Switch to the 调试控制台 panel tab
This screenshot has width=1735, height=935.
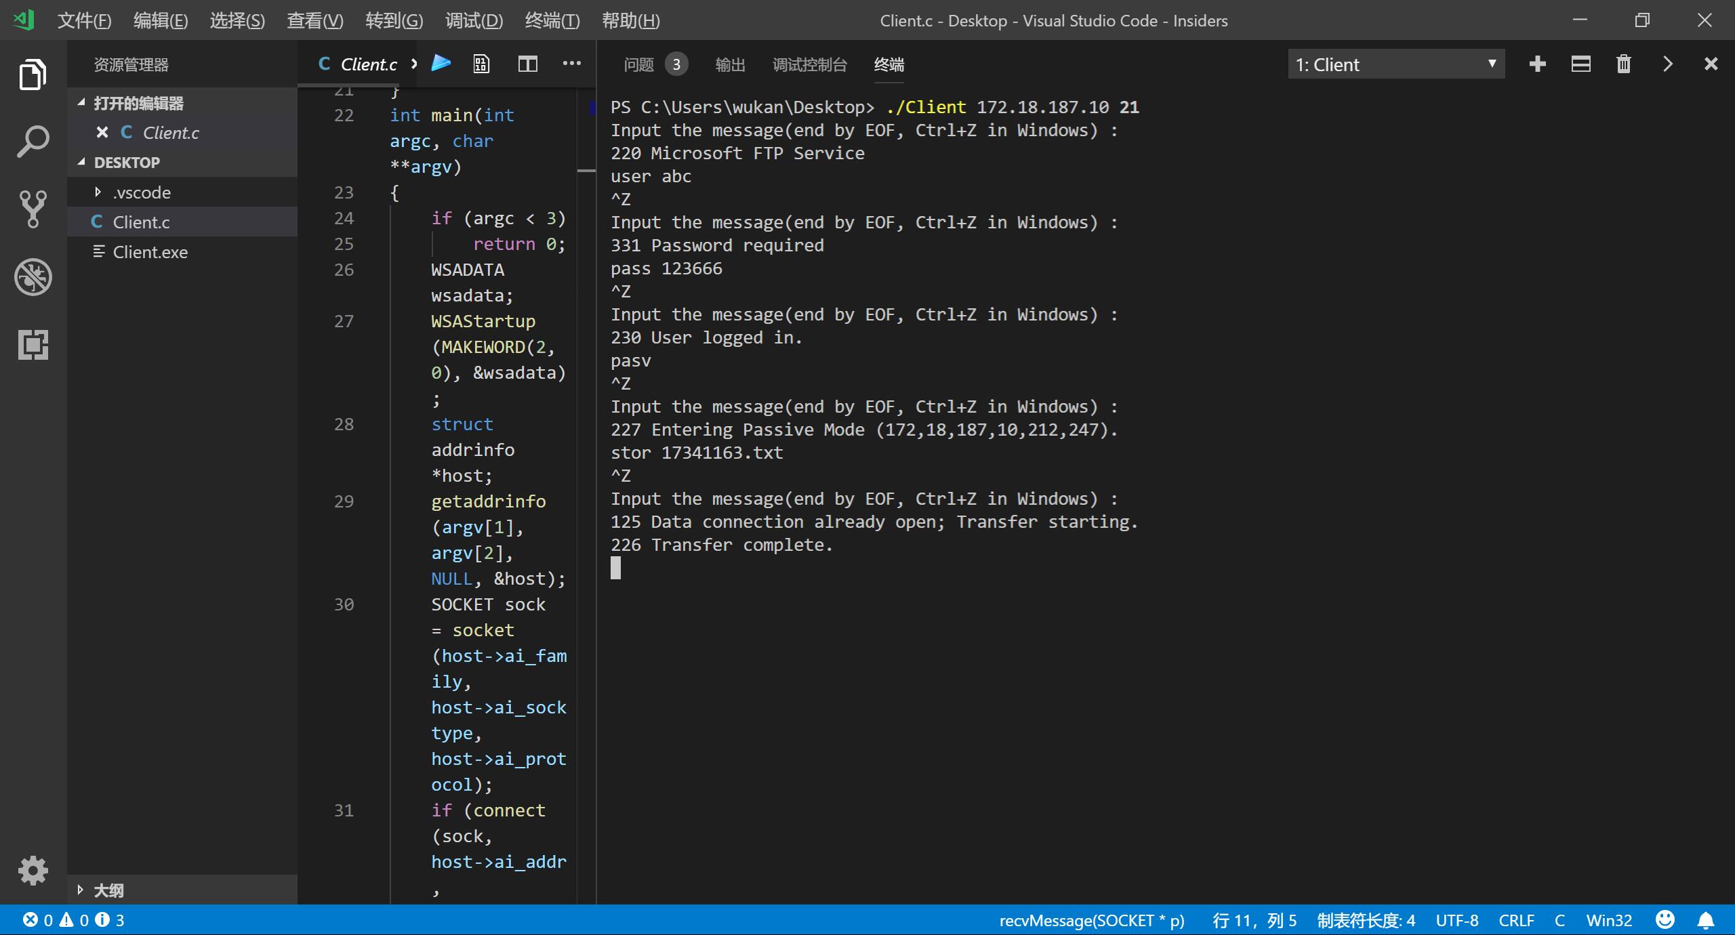tap(809, 64)
